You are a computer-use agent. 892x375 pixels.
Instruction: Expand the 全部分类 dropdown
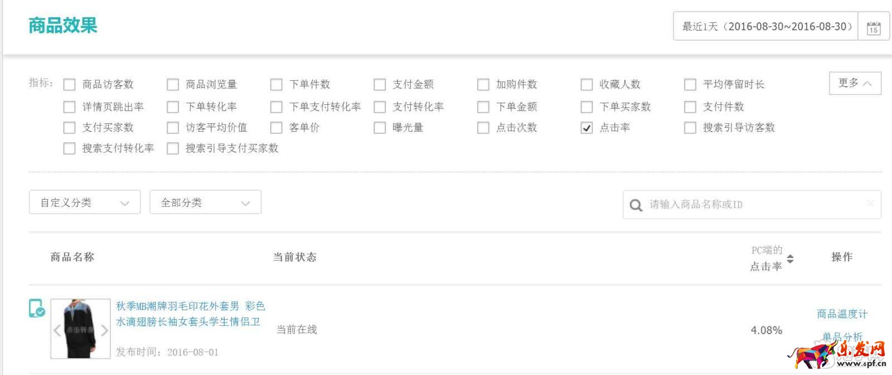205,203
